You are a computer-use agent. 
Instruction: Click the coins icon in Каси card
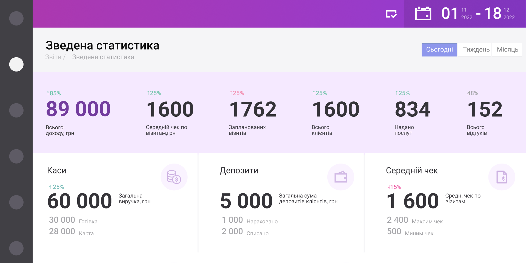pyautogui.click(x=174, y=177)
